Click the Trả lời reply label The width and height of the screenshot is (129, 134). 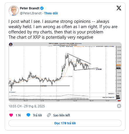[37, 115]
